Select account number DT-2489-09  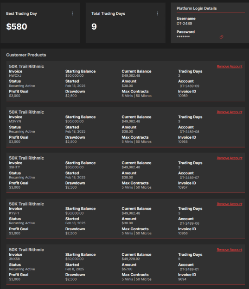pos(189,86)
